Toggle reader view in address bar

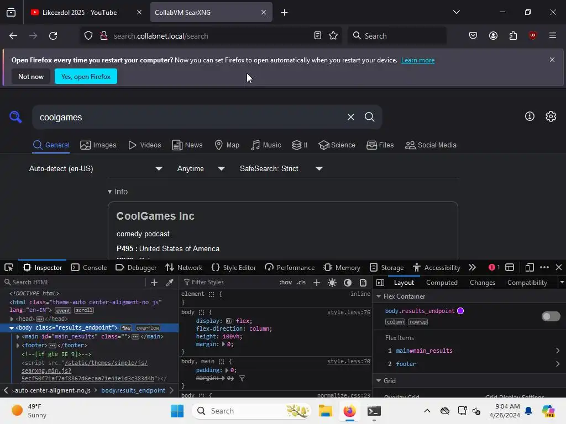pyautogui.click(x=318, y=36)
